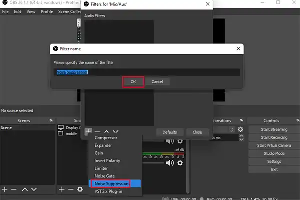Select the Gain filter option
Viewport: 300px width, 200px height.
[x=99, y=153]
